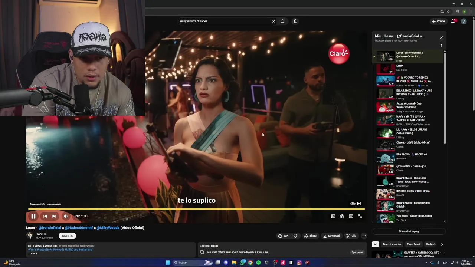This screenshot has height=267, width=475.
Task: Play LIL NAAY - ELLOS JURAN!
Action: coord(408,133)
